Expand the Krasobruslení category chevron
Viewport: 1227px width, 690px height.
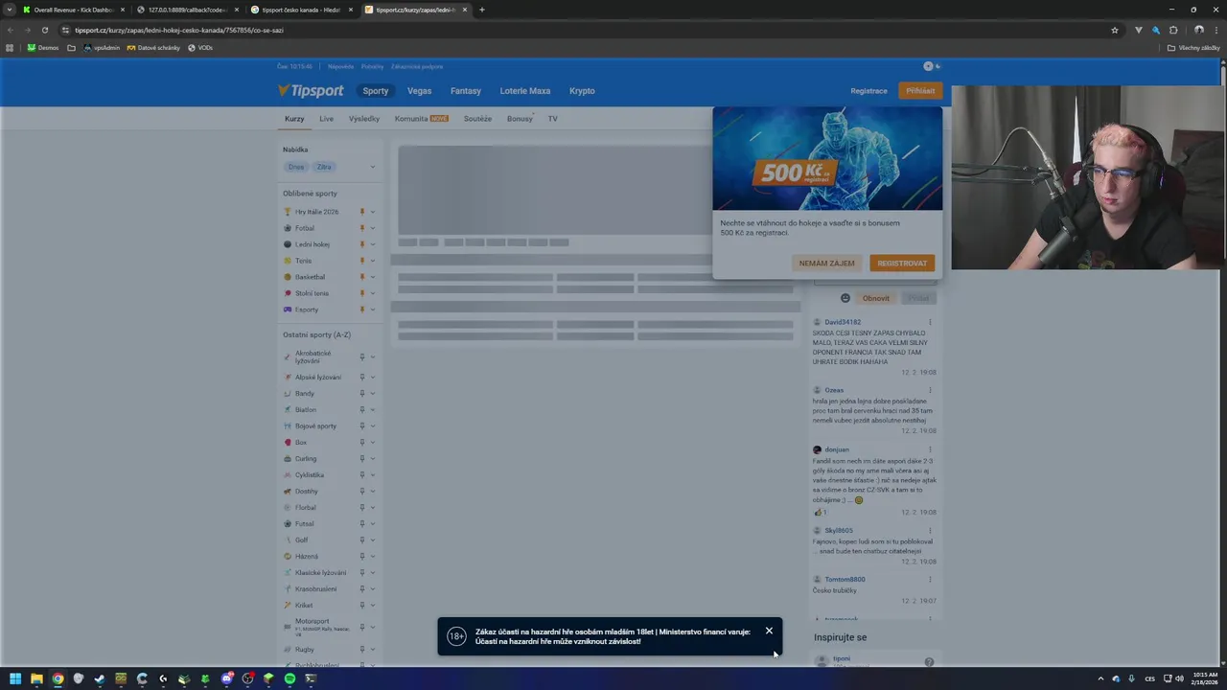pos(373,589)
